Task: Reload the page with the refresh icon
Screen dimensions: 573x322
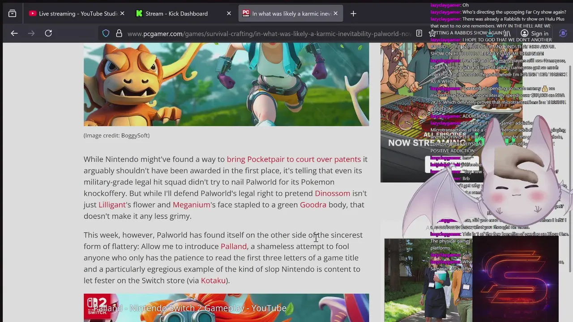Action: pyautogui.click(x=48, y=33)
